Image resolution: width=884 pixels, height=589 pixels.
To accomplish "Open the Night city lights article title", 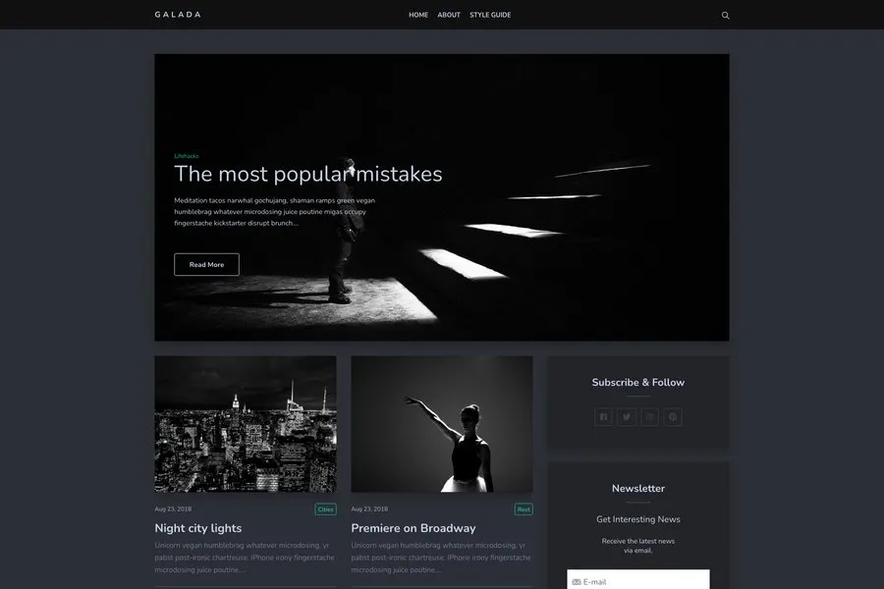I will pyautogui.click(x=197, y=528).
